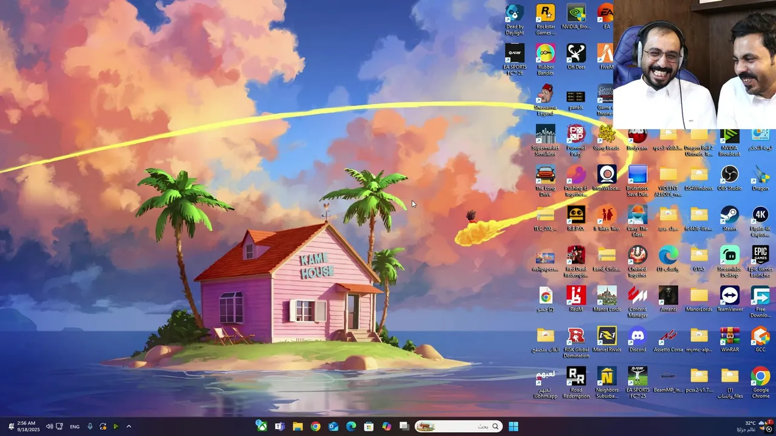Open File Explorer from taskbar

click(x=298, y=426)
